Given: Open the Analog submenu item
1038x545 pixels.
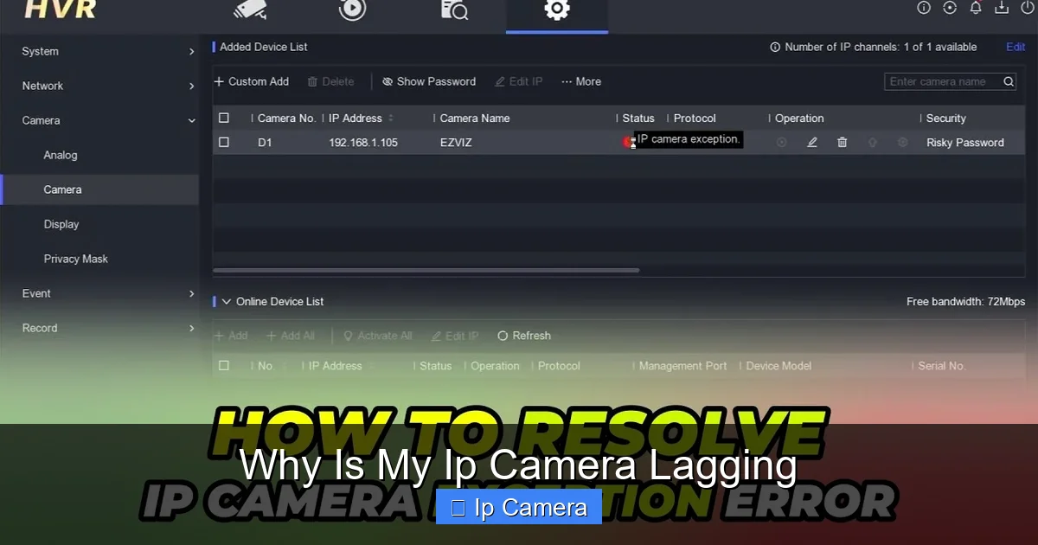Looking at the screenshot, I should (x=61, y=156).
